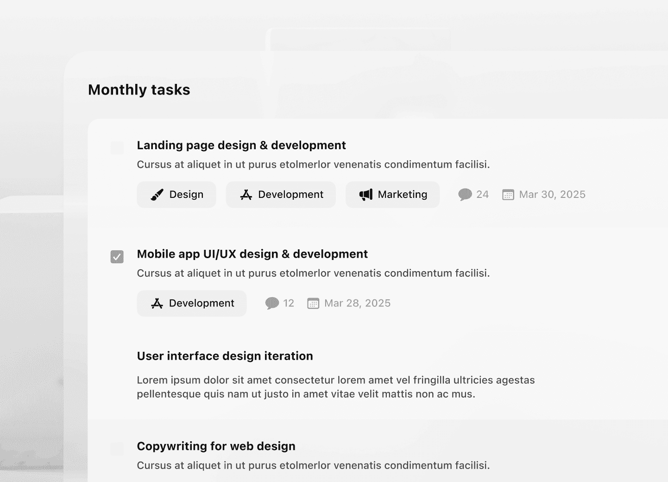
Task: Click the Monthly tasks heading
Action: pos(139,90)
